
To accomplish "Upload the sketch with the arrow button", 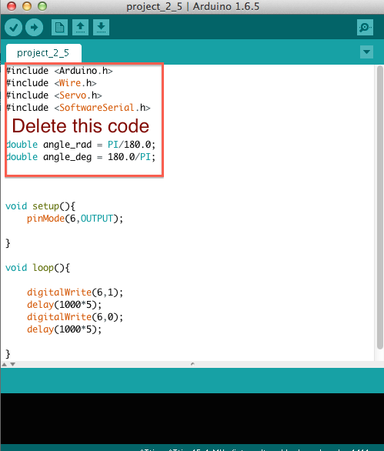I will point(34,28).
